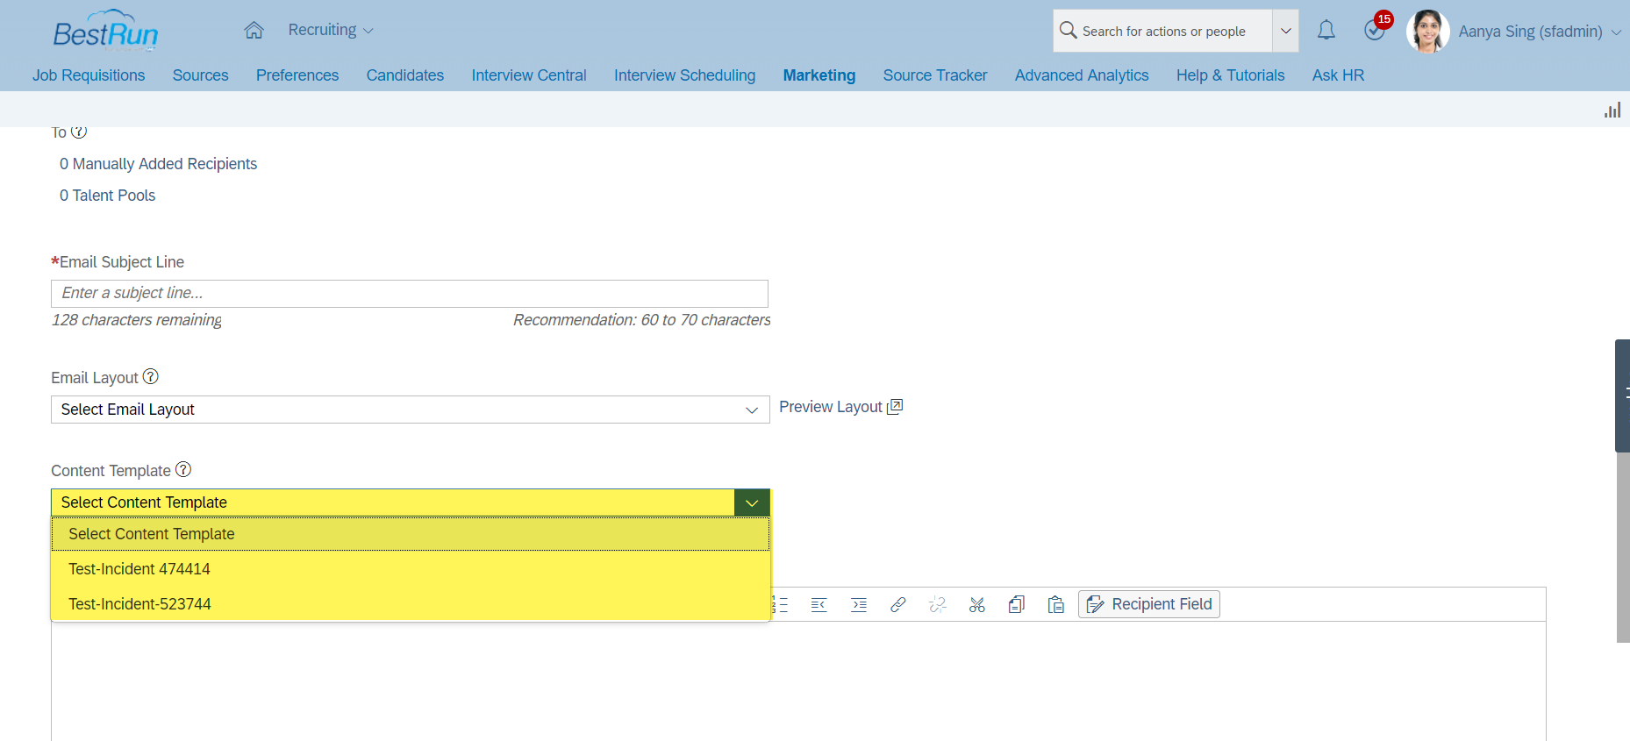1630x741 pixels.
Task: Increase indent in the editor toolbar
Action: 859,605
